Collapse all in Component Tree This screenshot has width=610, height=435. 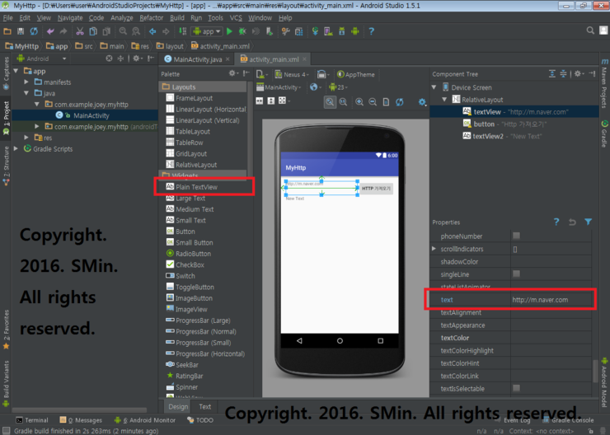563,74
